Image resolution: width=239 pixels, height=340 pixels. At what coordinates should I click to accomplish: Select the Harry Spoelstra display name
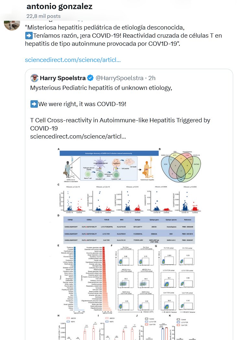point(63,78)
